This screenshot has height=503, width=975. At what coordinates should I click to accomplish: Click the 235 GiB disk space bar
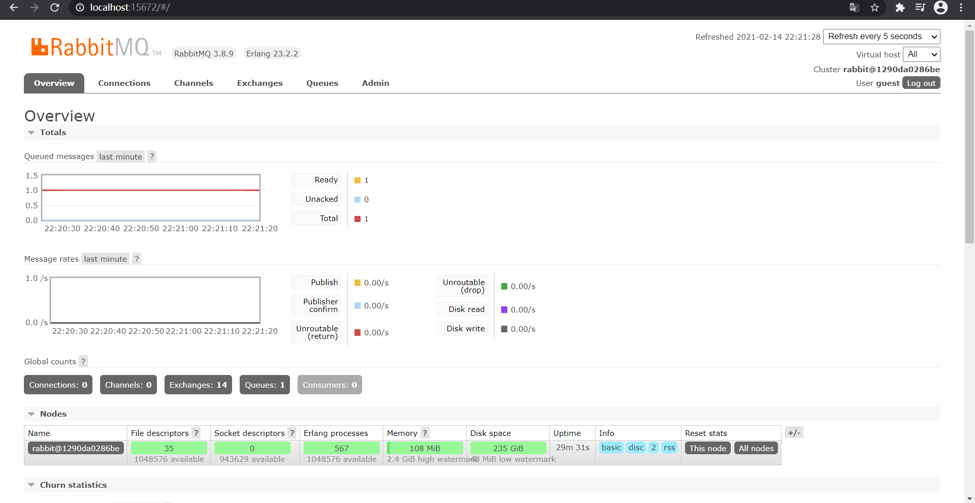[x=508, y=448]
